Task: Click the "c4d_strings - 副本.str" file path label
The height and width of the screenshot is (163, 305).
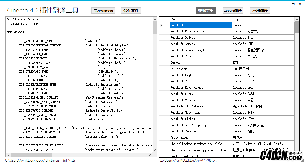Action: point(40,161)
